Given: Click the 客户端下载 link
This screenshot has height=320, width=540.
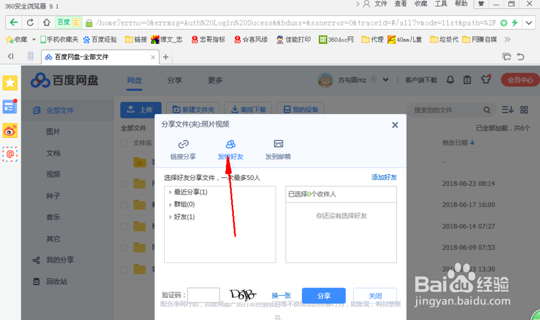Looking at the screenshot, I should pos(421,80).
